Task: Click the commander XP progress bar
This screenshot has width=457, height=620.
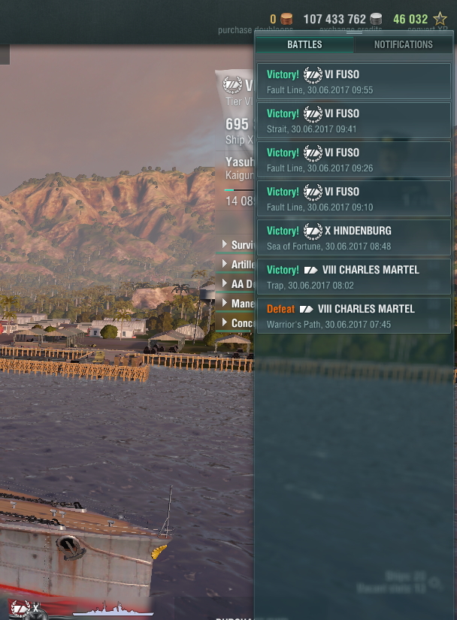Action: (x=239, y=190)
